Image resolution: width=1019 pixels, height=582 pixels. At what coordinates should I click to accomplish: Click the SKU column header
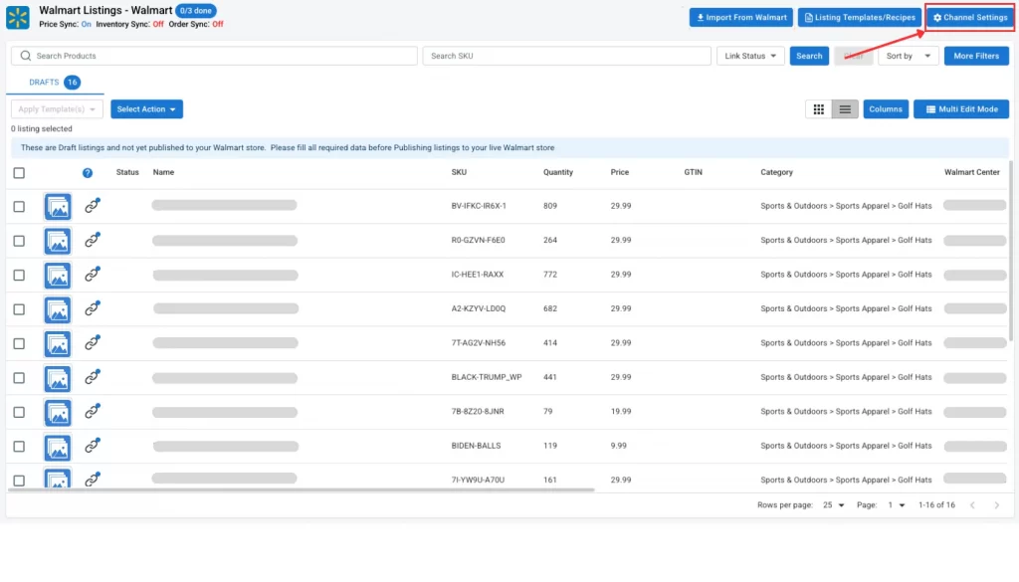click(459, 172)
